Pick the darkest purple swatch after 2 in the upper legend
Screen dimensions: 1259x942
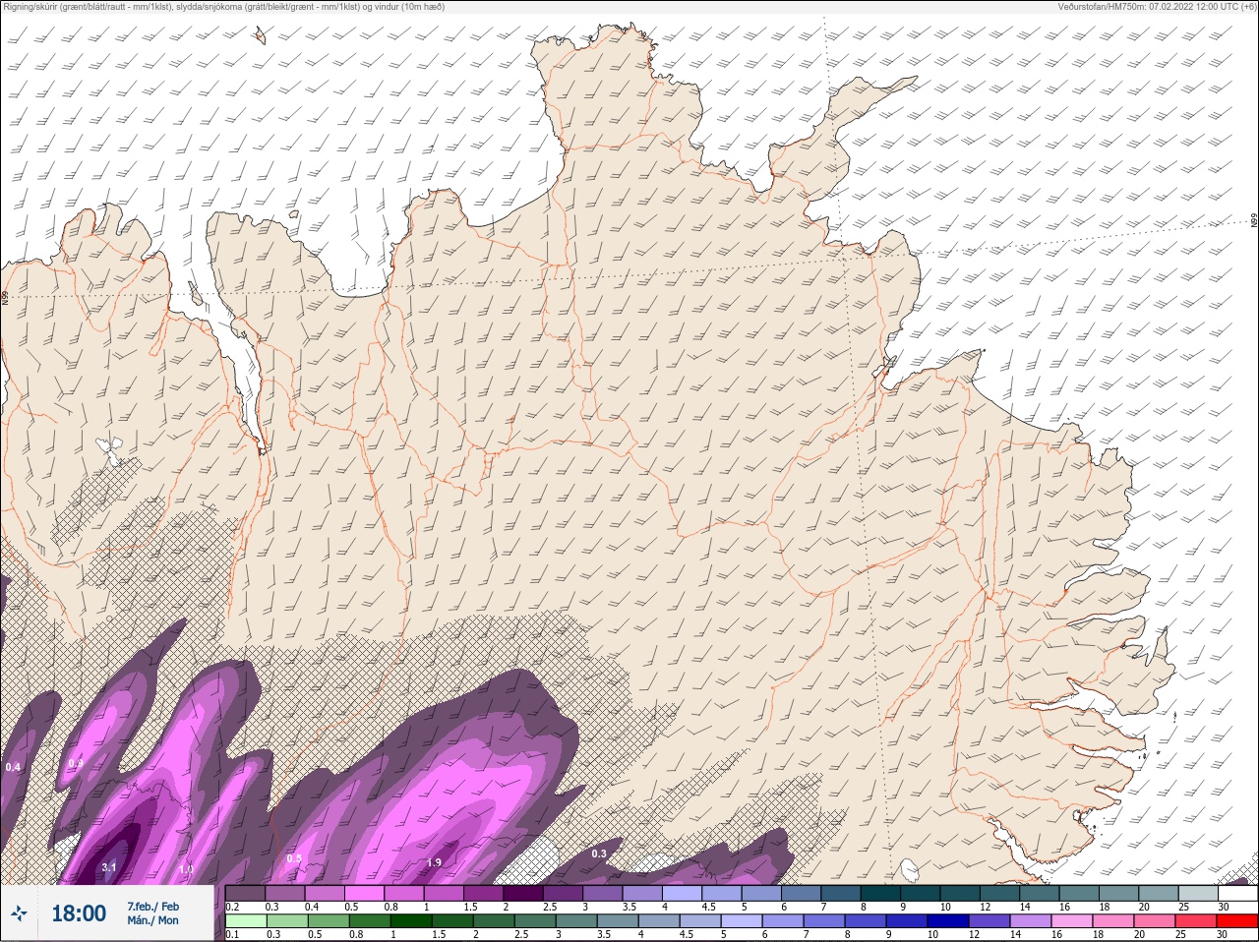pyautogui.click(x=523, y=894)
